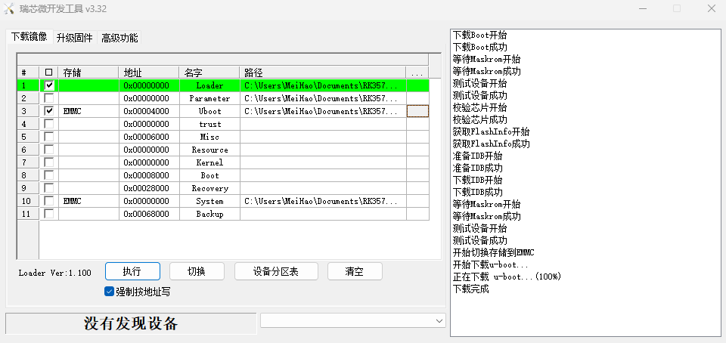Screen dimensions: 726x343
Task: Switch to the 升级固件 tab
Action: point(74,38)
